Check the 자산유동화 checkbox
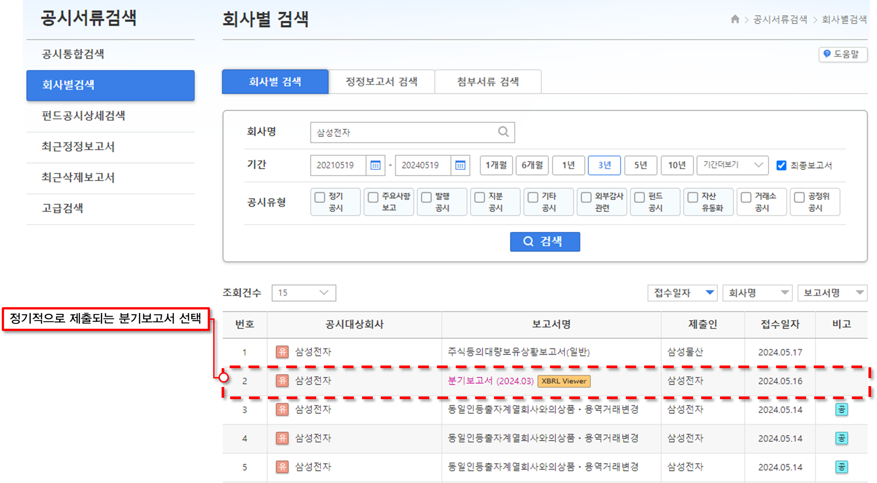 coord(693,197)
